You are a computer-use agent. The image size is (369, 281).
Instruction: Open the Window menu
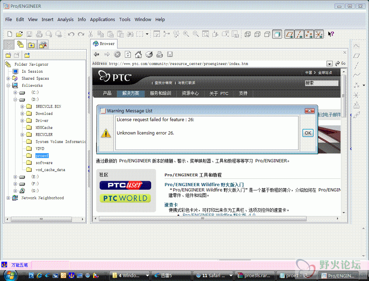[143, 20]
